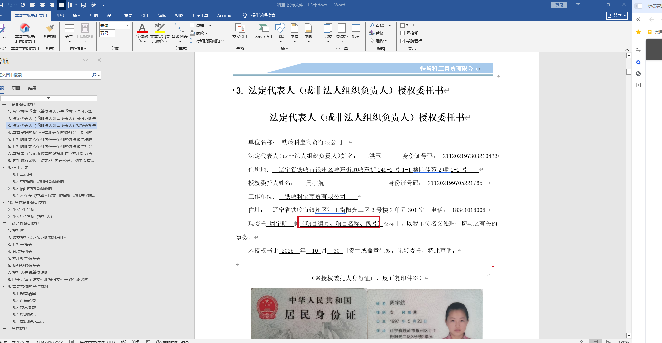Click the globe icon in right side panel
The image size is (662, 343).
pos(638,74)
